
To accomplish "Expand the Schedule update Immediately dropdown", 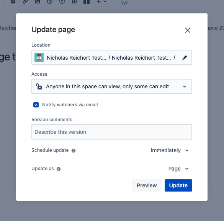I will (x=170, y=150).
